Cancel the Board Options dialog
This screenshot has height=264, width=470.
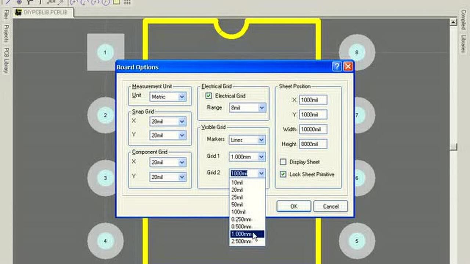pos(330,206)
